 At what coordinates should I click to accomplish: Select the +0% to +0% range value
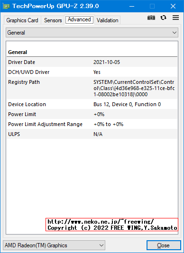click(109, 125)
